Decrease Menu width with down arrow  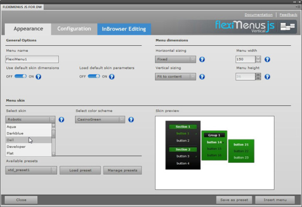click(258, 61)
